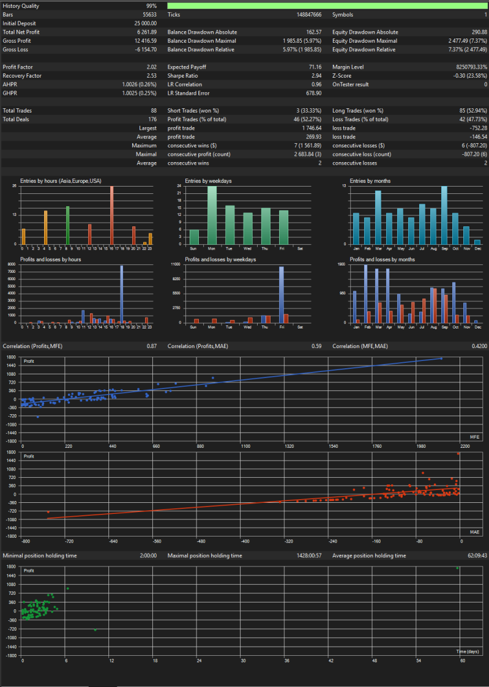Select the value '5.97% (1 985.85)'

pos(302,50)
